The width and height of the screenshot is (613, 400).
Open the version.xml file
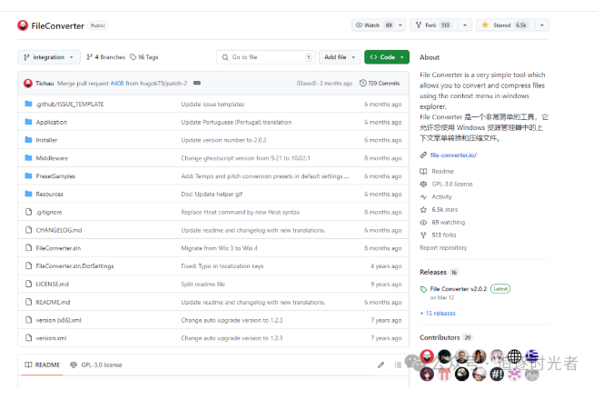(x=51, y=338)
